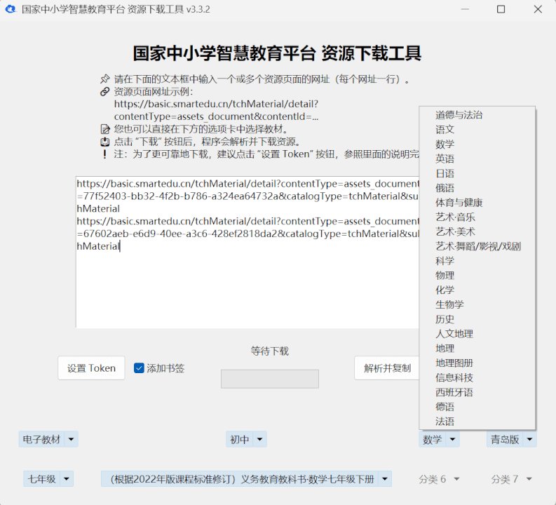This screenshot has height=505, width=556.
Task: Pick 体育与健康 subject option
Action: pyautogui.click(x=477, y=203)
